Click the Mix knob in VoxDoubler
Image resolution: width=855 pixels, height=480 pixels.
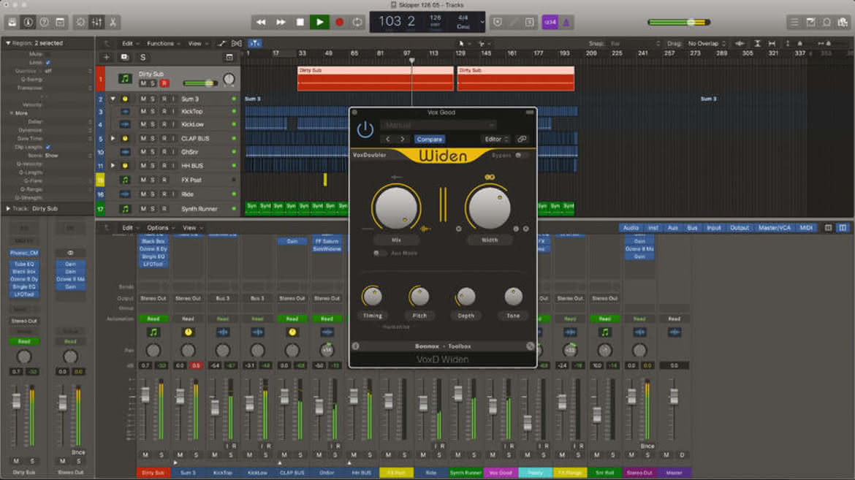click(396, 208)
